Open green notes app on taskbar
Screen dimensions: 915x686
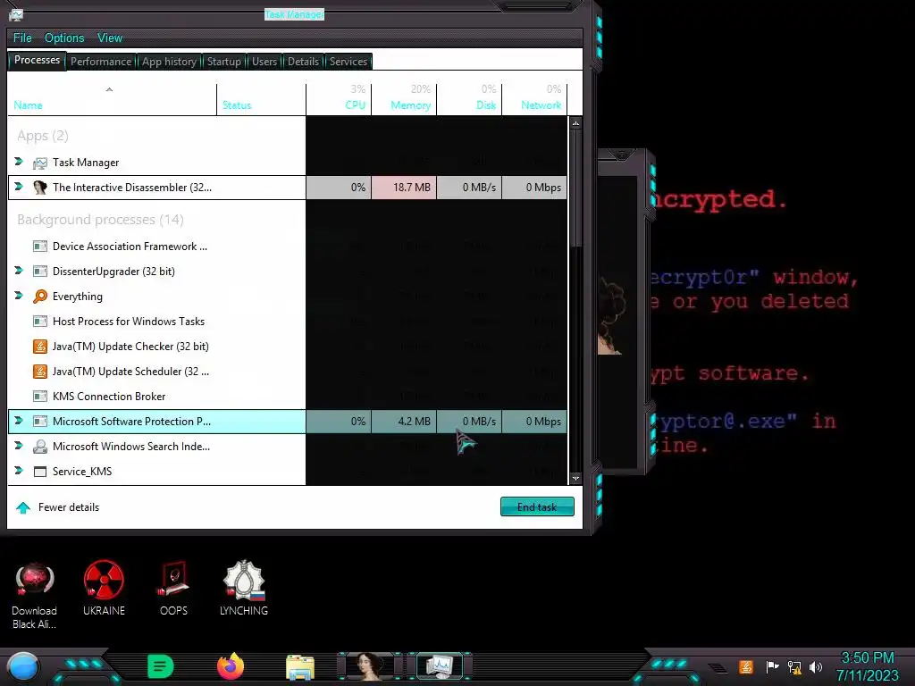[161, 666]
